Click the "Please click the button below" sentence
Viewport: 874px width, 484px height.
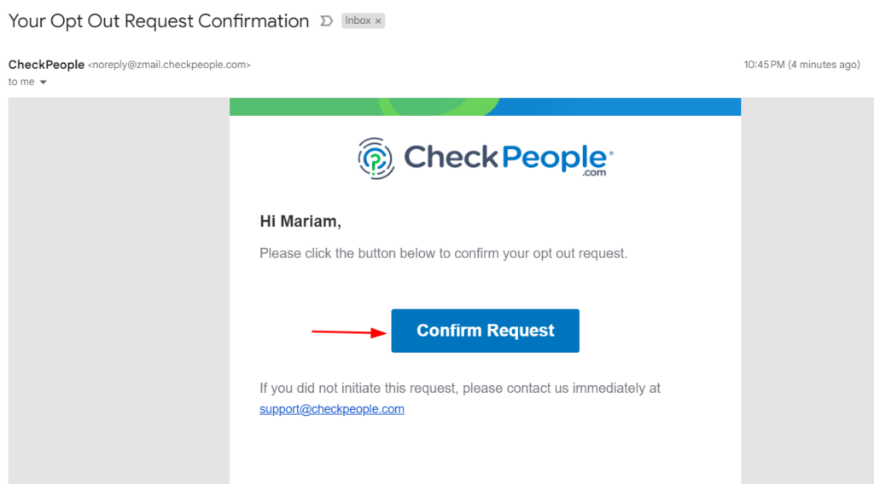click(443, 254)
